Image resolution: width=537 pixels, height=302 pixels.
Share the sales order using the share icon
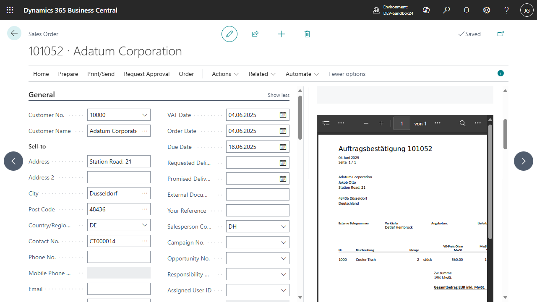tap(255, 34)
